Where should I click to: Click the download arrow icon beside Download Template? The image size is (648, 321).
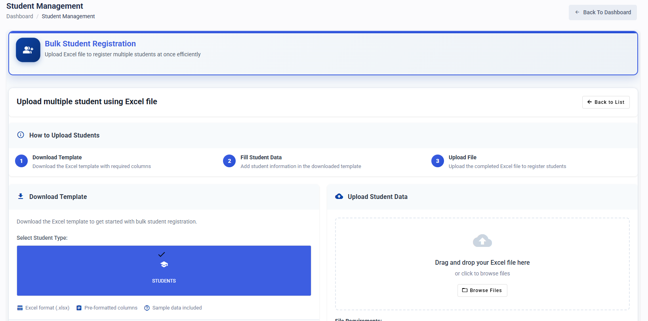21,196
